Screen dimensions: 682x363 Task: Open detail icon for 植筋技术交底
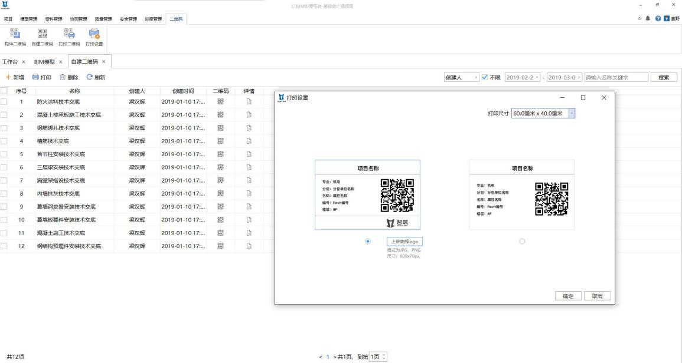[249, 141]
